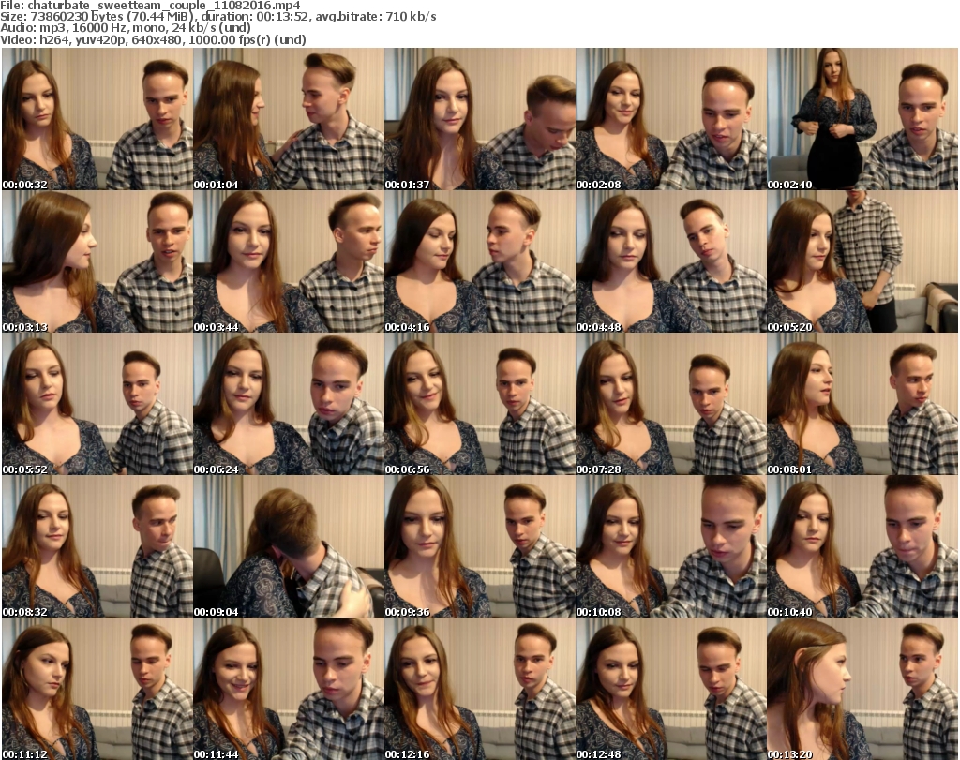Click the 'File:' name line in header
Viewport: 960px width, 760px height.
pos(150,6)
